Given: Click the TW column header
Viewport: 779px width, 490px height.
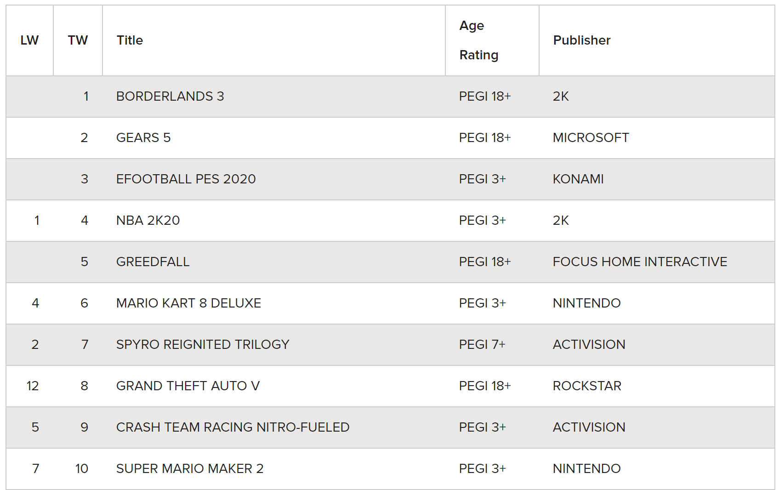Looking at the screenshot, I should (78, 40).
